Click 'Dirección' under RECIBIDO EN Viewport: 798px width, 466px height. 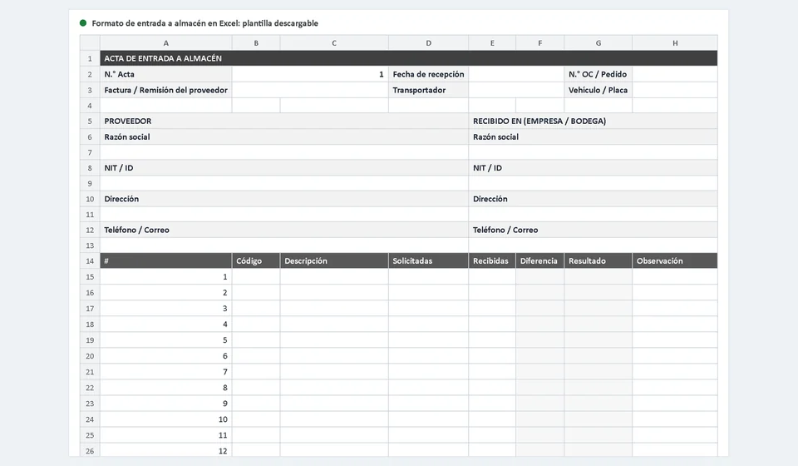point(593,199)
